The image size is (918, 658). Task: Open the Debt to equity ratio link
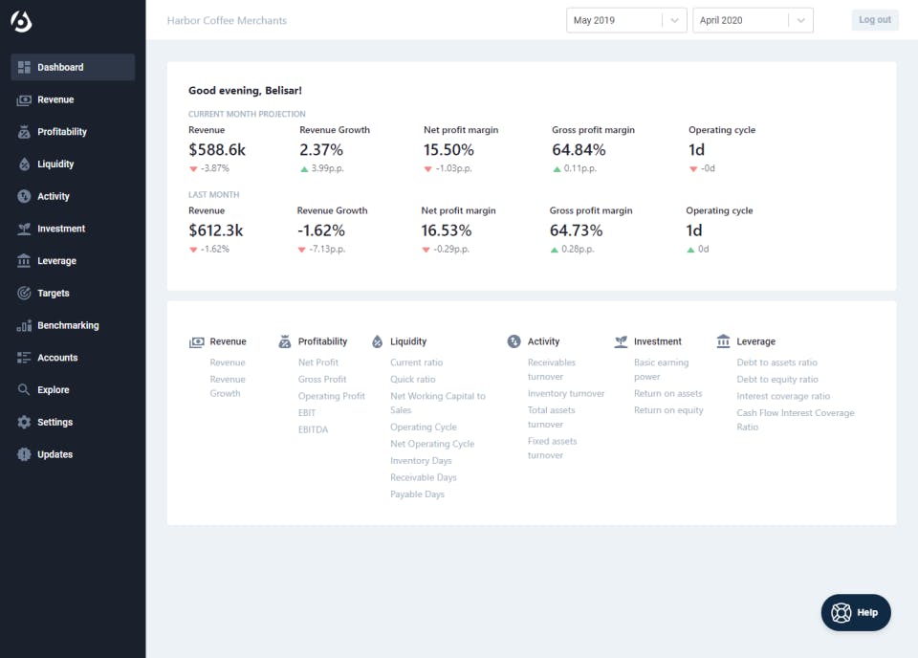pos(777,380)
